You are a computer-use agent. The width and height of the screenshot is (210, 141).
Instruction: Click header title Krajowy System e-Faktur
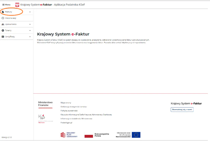pos(53,5)
